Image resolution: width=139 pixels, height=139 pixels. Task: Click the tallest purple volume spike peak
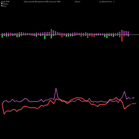(56, 88)
